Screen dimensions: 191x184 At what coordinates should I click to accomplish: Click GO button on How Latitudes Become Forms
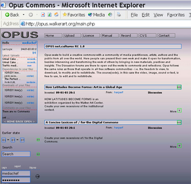179,87
